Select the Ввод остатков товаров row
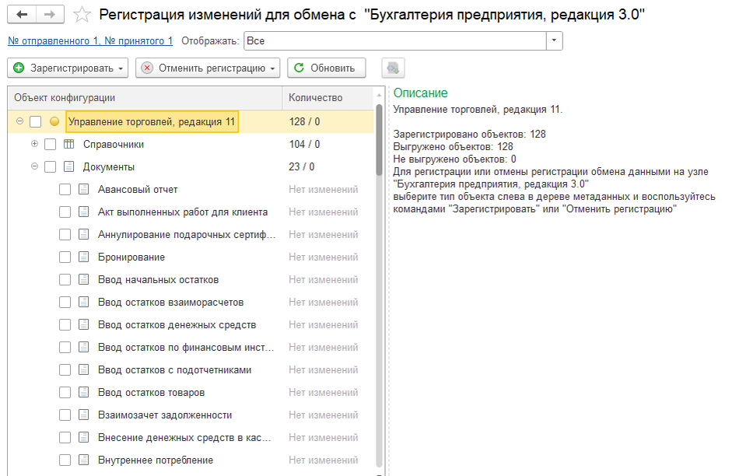Screen dimensions: 732x476 click(191, 393)
